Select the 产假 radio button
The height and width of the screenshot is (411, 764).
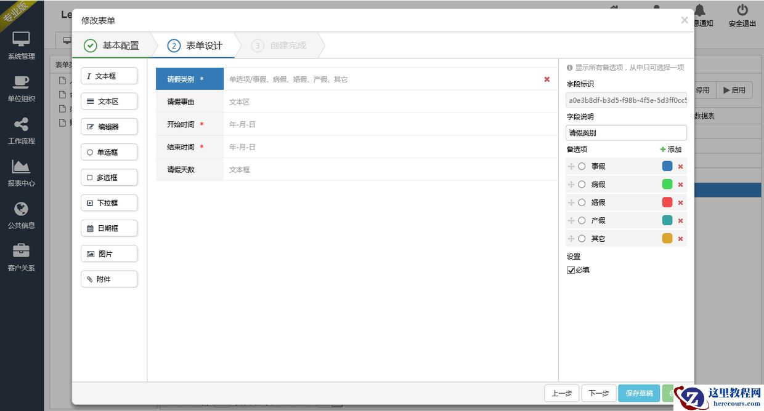[582, 221]
